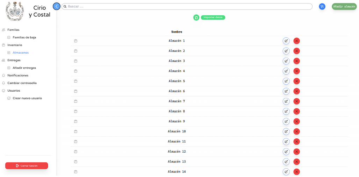359x177 pixels.
Task: Click the box icon beside Almacén 5
Action: tap(76, 81)
